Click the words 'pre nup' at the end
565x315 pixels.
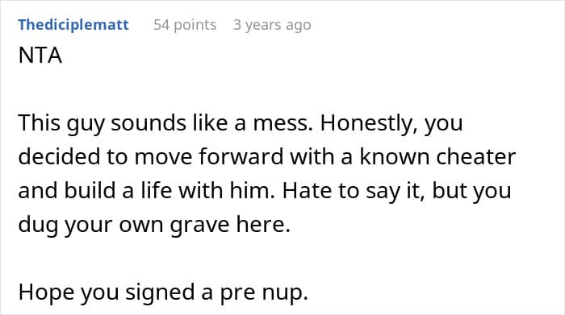click(x=264, y=293)
